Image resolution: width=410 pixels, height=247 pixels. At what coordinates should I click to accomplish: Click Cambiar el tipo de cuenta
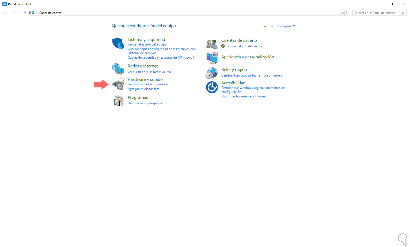tap(244, 46)
